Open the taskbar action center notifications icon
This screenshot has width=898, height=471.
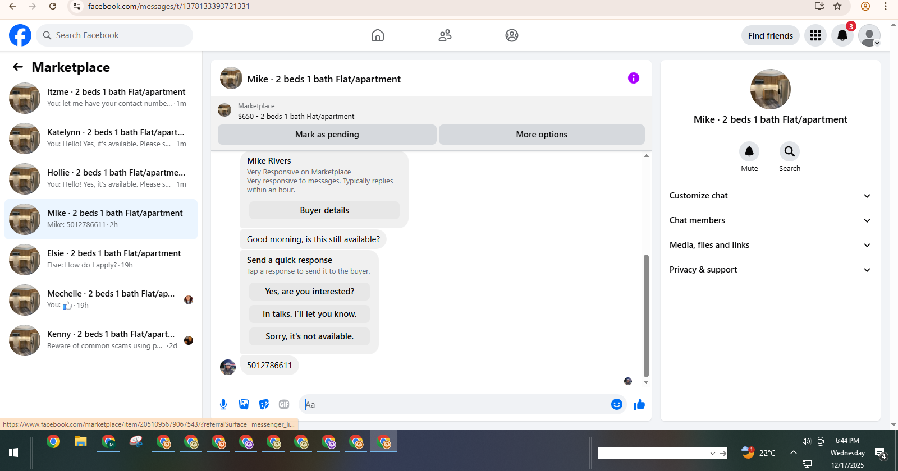(881, 454)
